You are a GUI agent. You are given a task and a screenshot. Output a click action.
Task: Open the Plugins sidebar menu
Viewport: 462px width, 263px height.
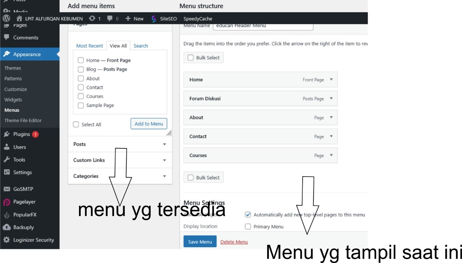pyautogui.click(x=21, y=134)
